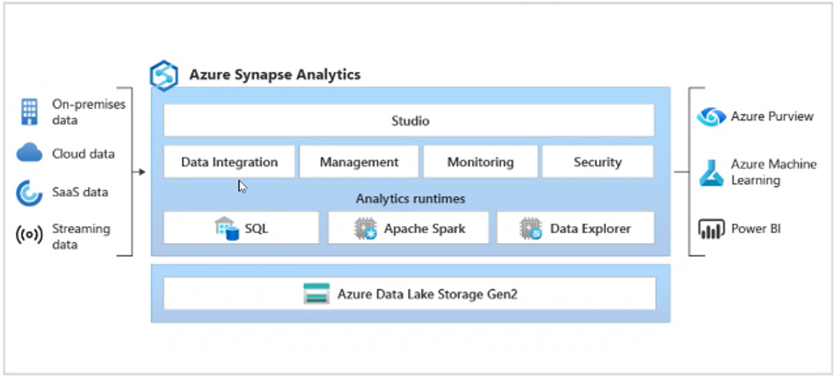Image resolution: width=840 pixels, height=380 pixels.
Task: Select the Apache Spark chip icon
Action: (365, 228)
